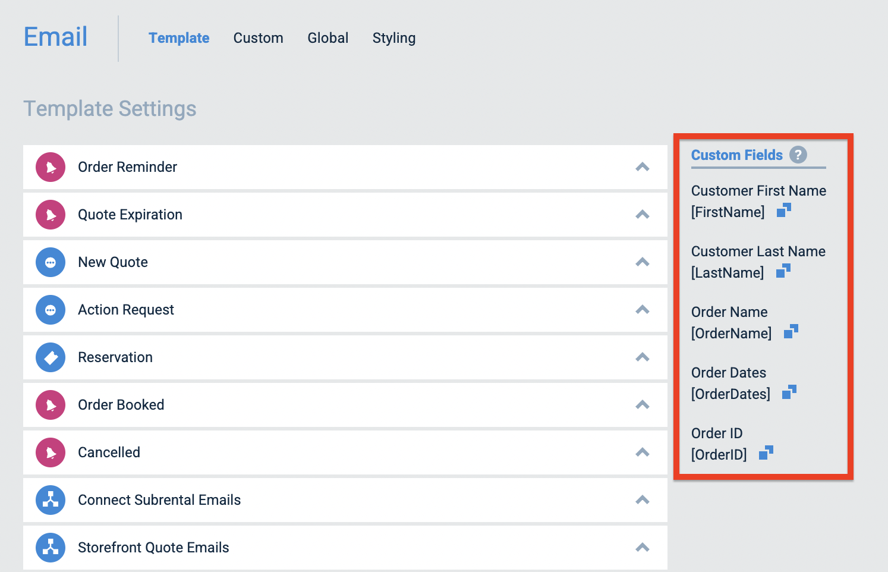Click the [OrderDates] placeholder text
Screen dimensions: 888x572
coord(731,394)
